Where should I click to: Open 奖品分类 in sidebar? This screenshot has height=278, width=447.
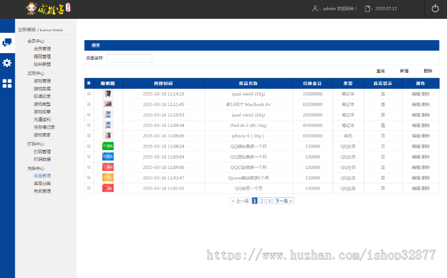[42, 183]
